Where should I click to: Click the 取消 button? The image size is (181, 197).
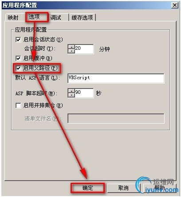[x=123, y=188]
